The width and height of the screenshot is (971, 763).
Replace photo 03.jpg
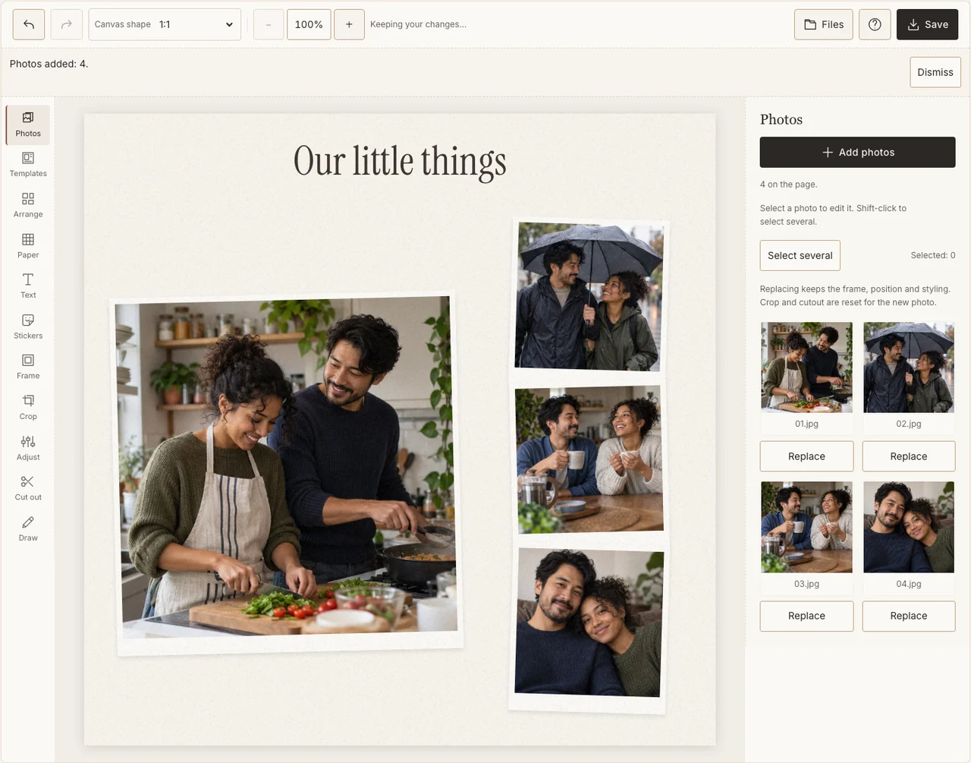(x=806, y=616)
